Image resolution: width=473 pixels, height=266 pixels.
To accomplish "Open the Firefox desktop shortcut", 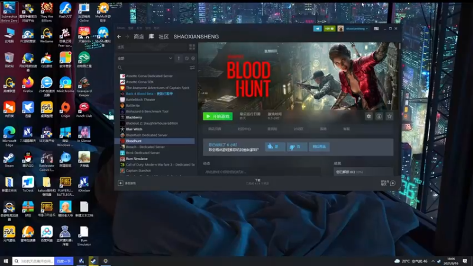I will [x=28, y=85].
